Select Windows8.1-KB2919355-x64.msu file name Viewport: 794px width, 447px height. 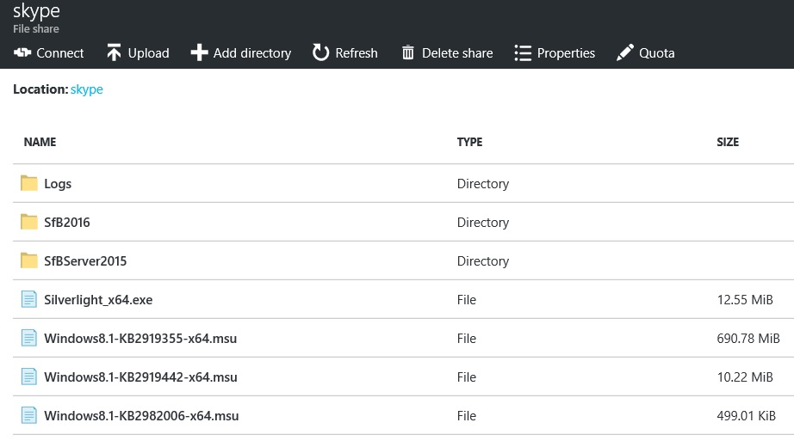pyautogui.click(x=140, y=339)
